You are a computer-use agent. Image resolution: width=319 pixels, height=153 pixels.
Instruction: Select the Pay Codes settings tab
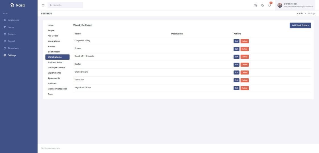57,36
